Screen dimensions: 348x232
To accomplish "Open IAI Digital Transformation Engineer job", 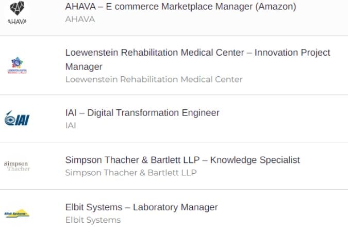I will (x=142, y=113).
